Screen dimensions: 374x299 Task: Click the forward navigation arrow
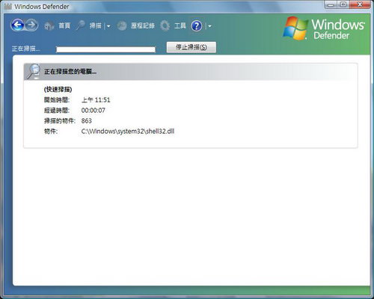coord(31,25)
